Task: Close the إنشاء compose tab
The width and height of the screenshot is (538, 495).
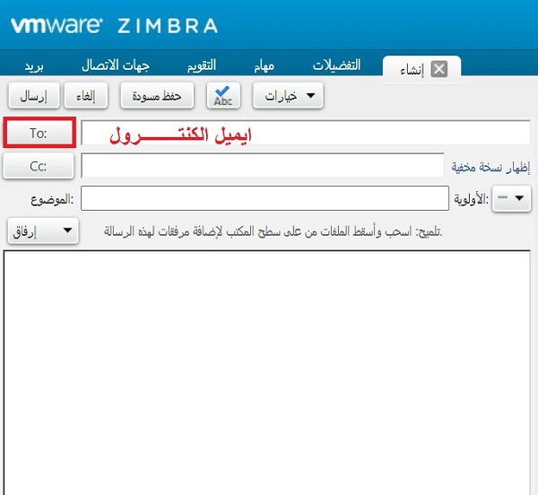Action: click(x=439, y=69)
